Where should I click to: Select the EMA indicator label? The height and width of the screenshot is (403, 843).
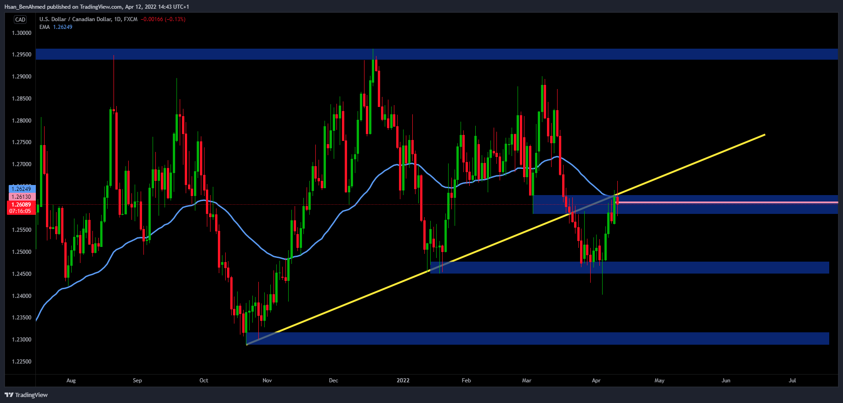pos(45,27)
